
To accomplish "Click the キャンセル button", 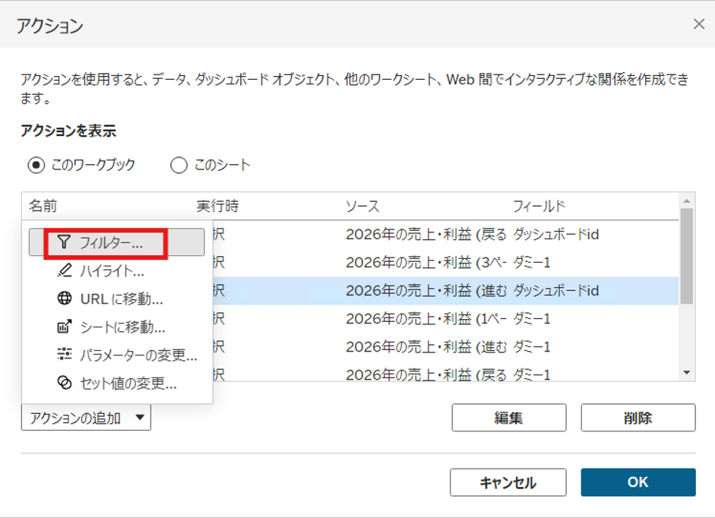I will click(x=508, y=482).
